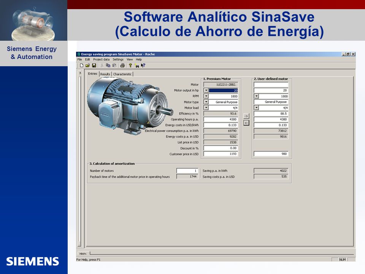The width and height of the screenshot is (365, 274).
Task: Click the Number of motors field
Action: (x=187, y=171)
